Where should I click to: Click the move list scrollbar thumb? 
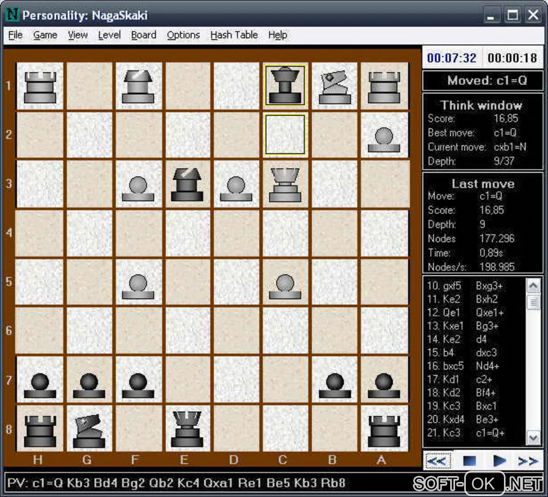tap(533, 302)
